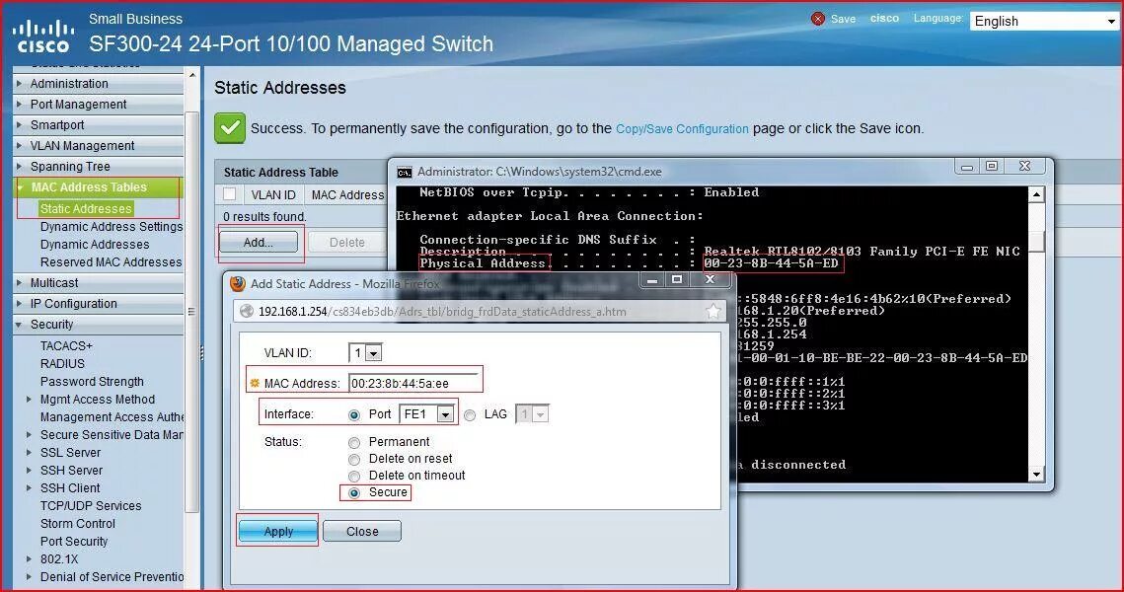
Task: Open the TACACS+ page
Action: pyautogui.click(x=67, y=345)
